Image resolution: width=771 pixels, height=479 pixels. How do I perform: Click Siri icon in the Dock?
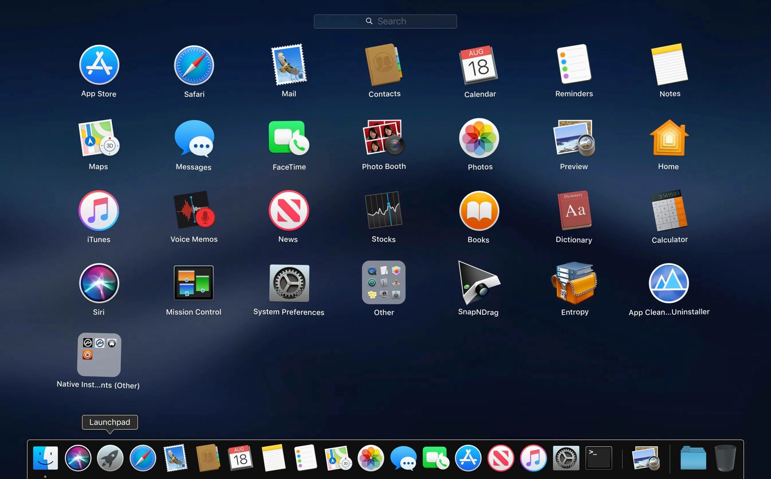[78, 458]
